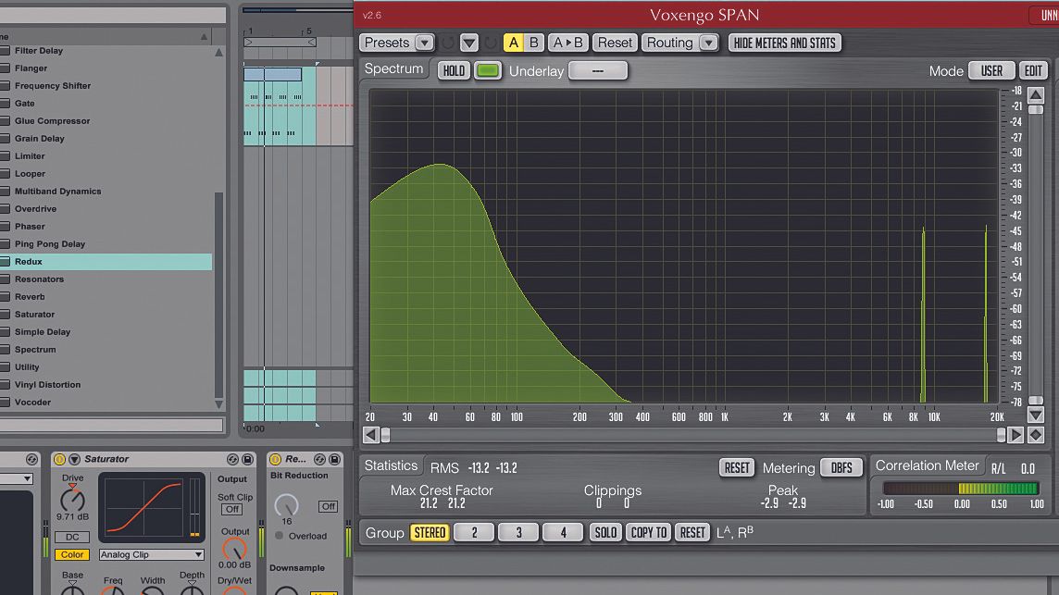
Task: Activate HOLD in the Spectrum view
Action: pyautogui.click(x=453, y=68)
